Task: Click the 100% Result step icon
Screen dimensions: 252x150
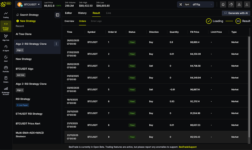Action: point(238,21)
